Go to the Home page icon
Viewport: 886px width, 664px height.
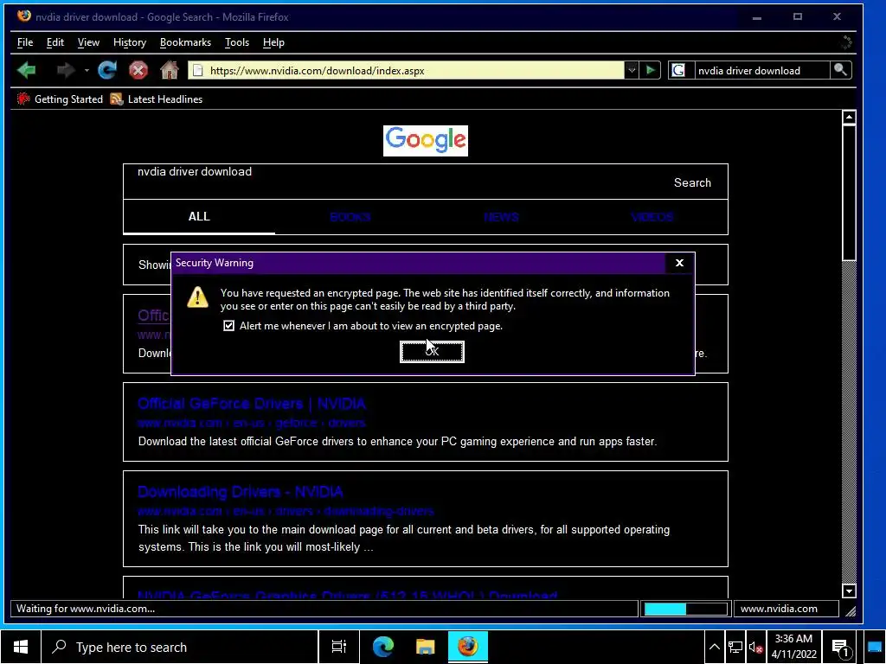click(x=170, y=70)
